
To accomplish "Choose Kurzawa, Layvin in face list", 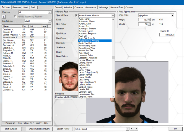I will [x=95, y=31].
